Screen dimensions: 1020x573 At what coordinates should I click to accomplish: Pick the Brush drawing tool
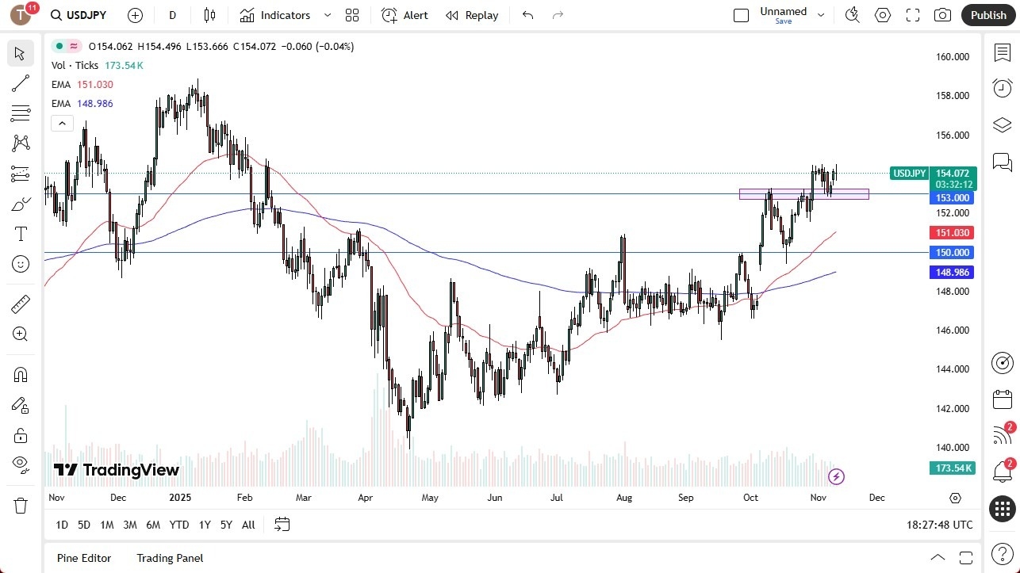tap(21, 203)
